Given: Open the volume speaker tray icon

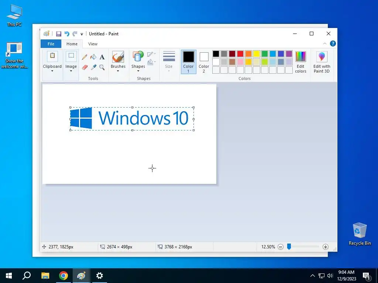Looking at the screenshot, I should coord(330,276).
